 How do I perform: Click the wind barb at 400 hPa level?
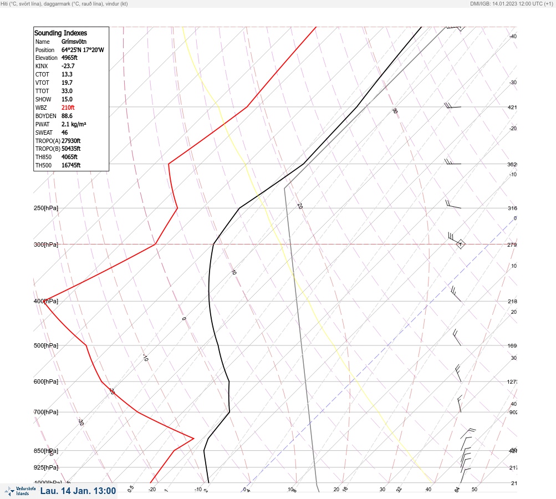(x=456, y=294)
